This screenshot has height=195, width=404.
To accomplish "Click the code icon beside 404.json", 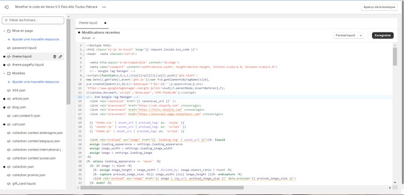I will (x=9, y=91).
